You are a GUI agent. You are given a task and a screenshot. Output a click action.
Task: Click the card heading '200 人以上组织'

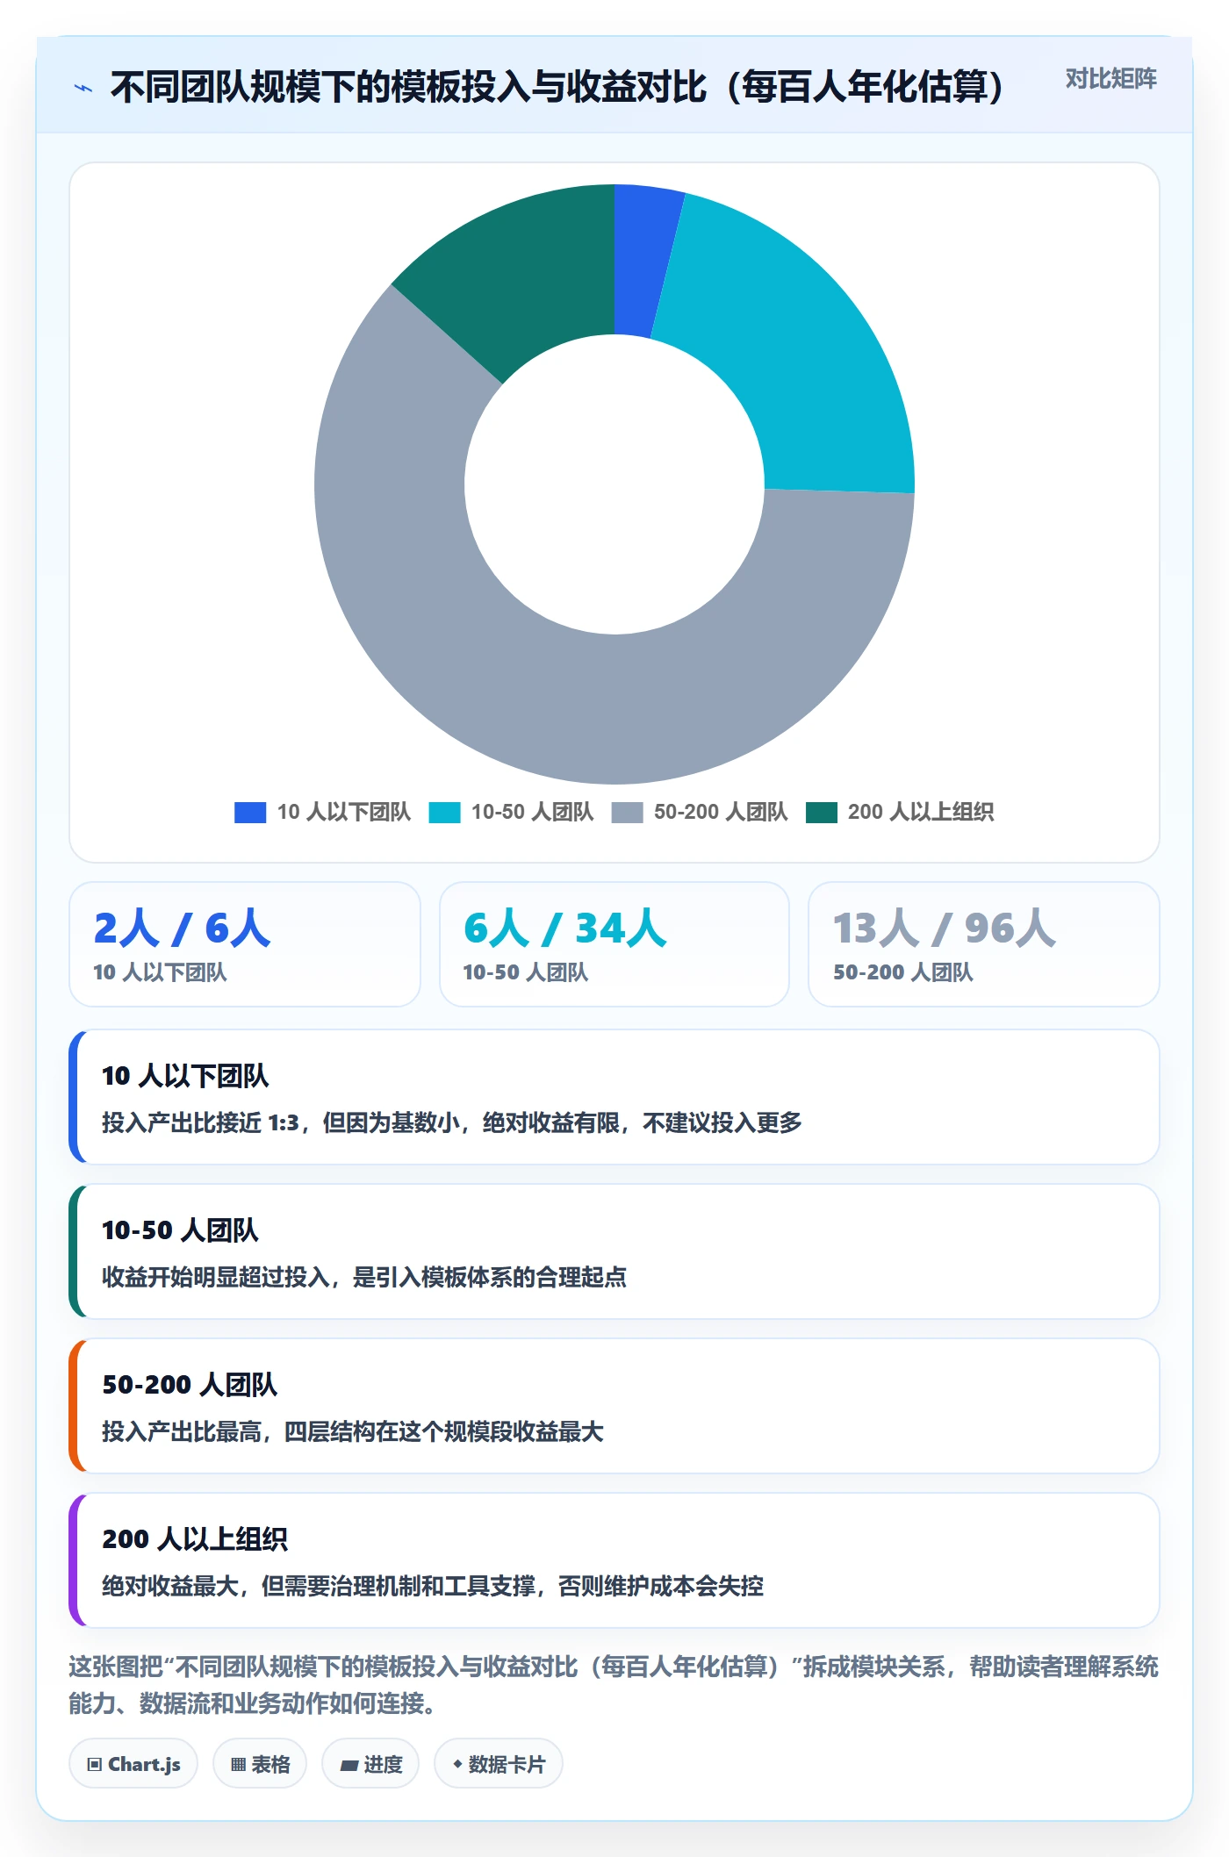click(x=195, y=1539)
